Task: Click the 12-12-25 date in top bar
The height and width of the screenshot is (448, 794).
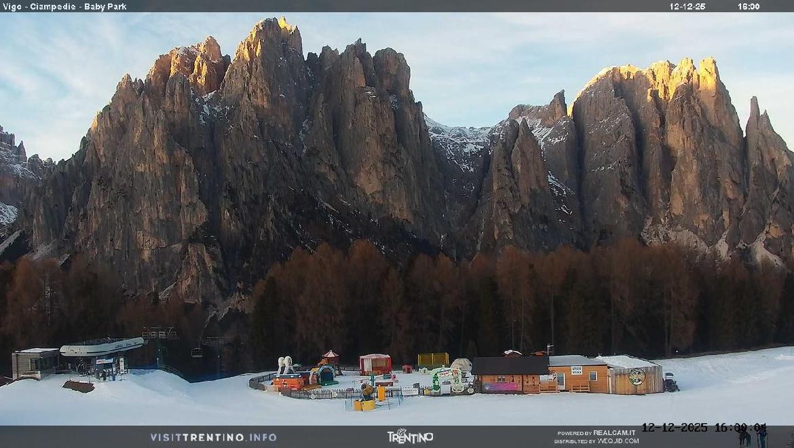Action: pos(687,6)
